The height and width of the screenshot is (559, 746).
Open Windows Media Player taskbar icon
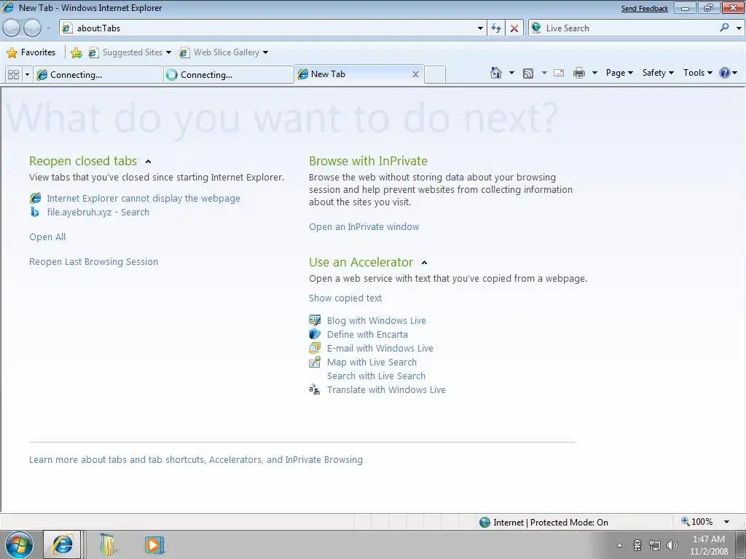click(154, 544)
